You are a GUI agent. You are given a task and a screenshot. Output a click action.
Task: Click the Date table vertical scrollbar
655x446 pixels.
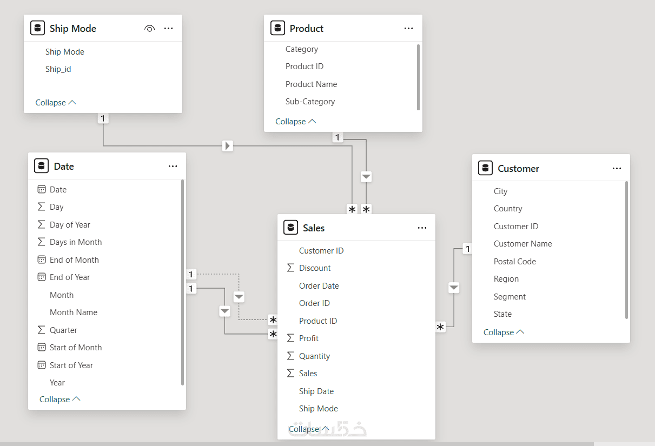[182, 281]
